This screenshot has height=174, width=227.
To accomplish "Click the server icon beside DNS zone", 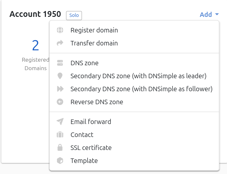I will pos(60,63).
